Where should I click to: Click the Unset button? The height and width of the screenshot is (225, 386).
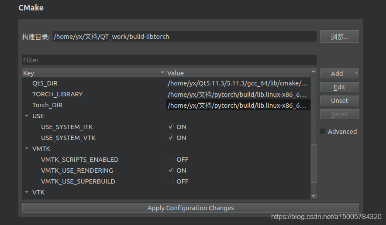(339, 101)
